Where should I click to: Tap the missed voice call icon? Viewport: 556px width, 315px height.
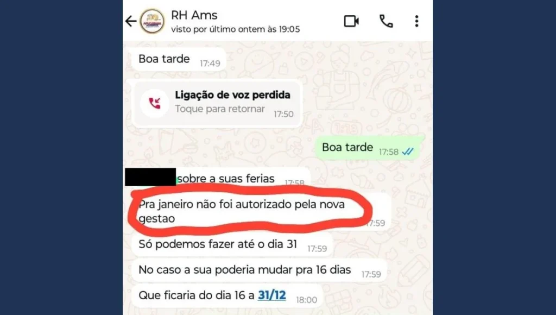click(155, 103)
